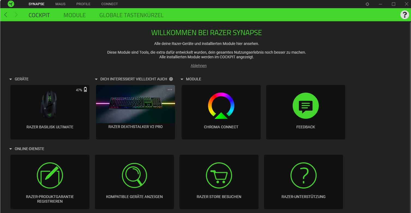Open the DeathStalker V2 Pro three-dot menu
Image resolution: width=411 pixels, height=213 pixels.
170,90
